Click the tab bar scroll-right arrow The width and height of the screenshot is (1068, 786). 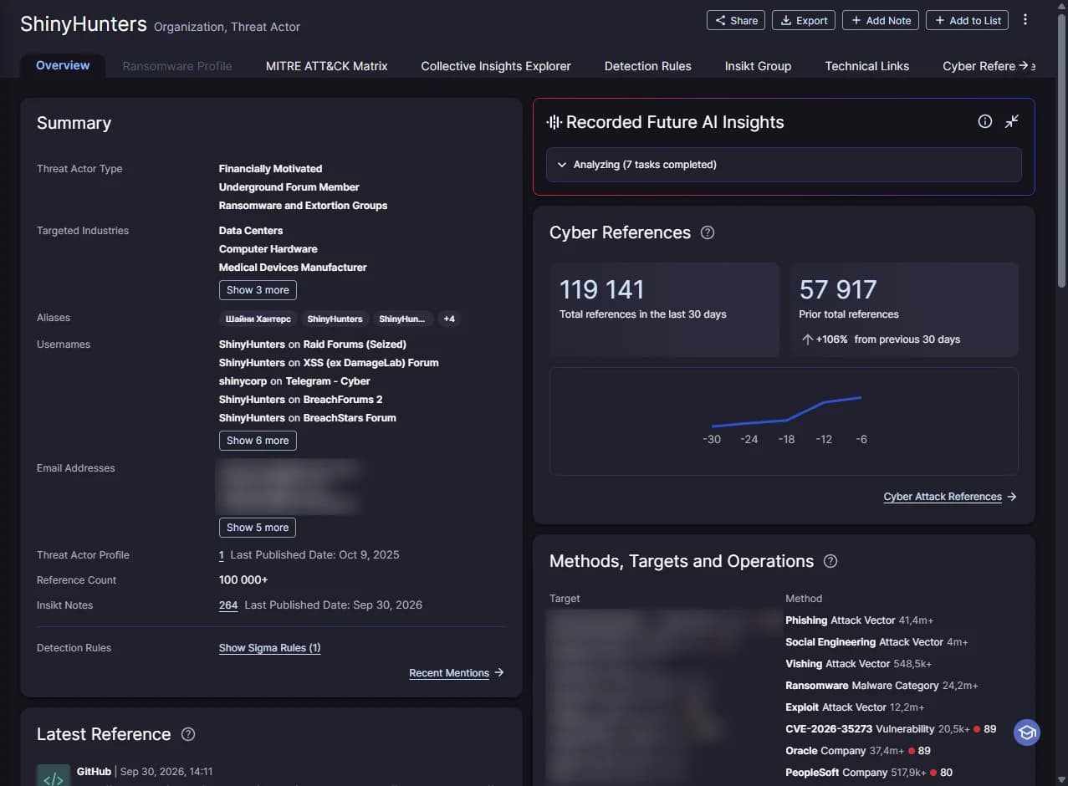[1024, 65]
